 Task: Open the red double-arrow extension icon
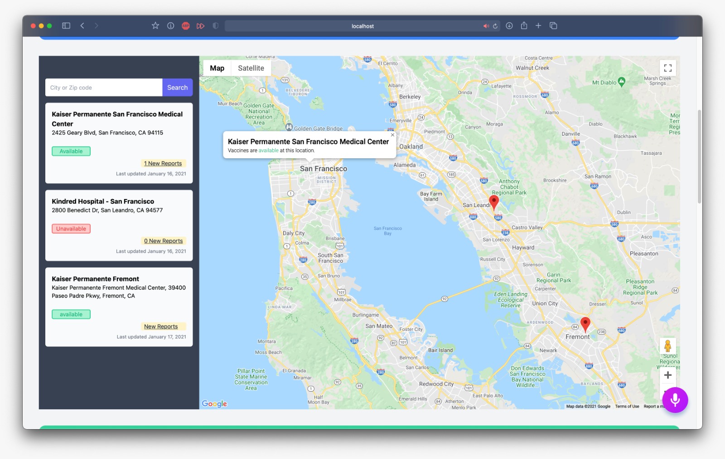200,26
